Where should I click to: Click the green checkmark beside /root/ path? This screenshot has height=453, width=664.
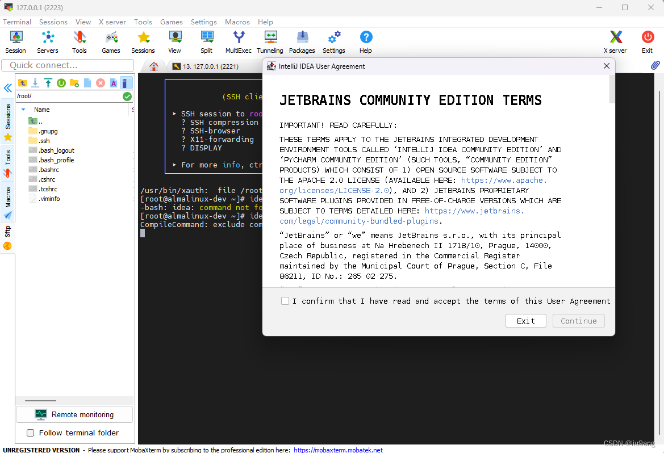pyautogui.click(x=127, y=97)
